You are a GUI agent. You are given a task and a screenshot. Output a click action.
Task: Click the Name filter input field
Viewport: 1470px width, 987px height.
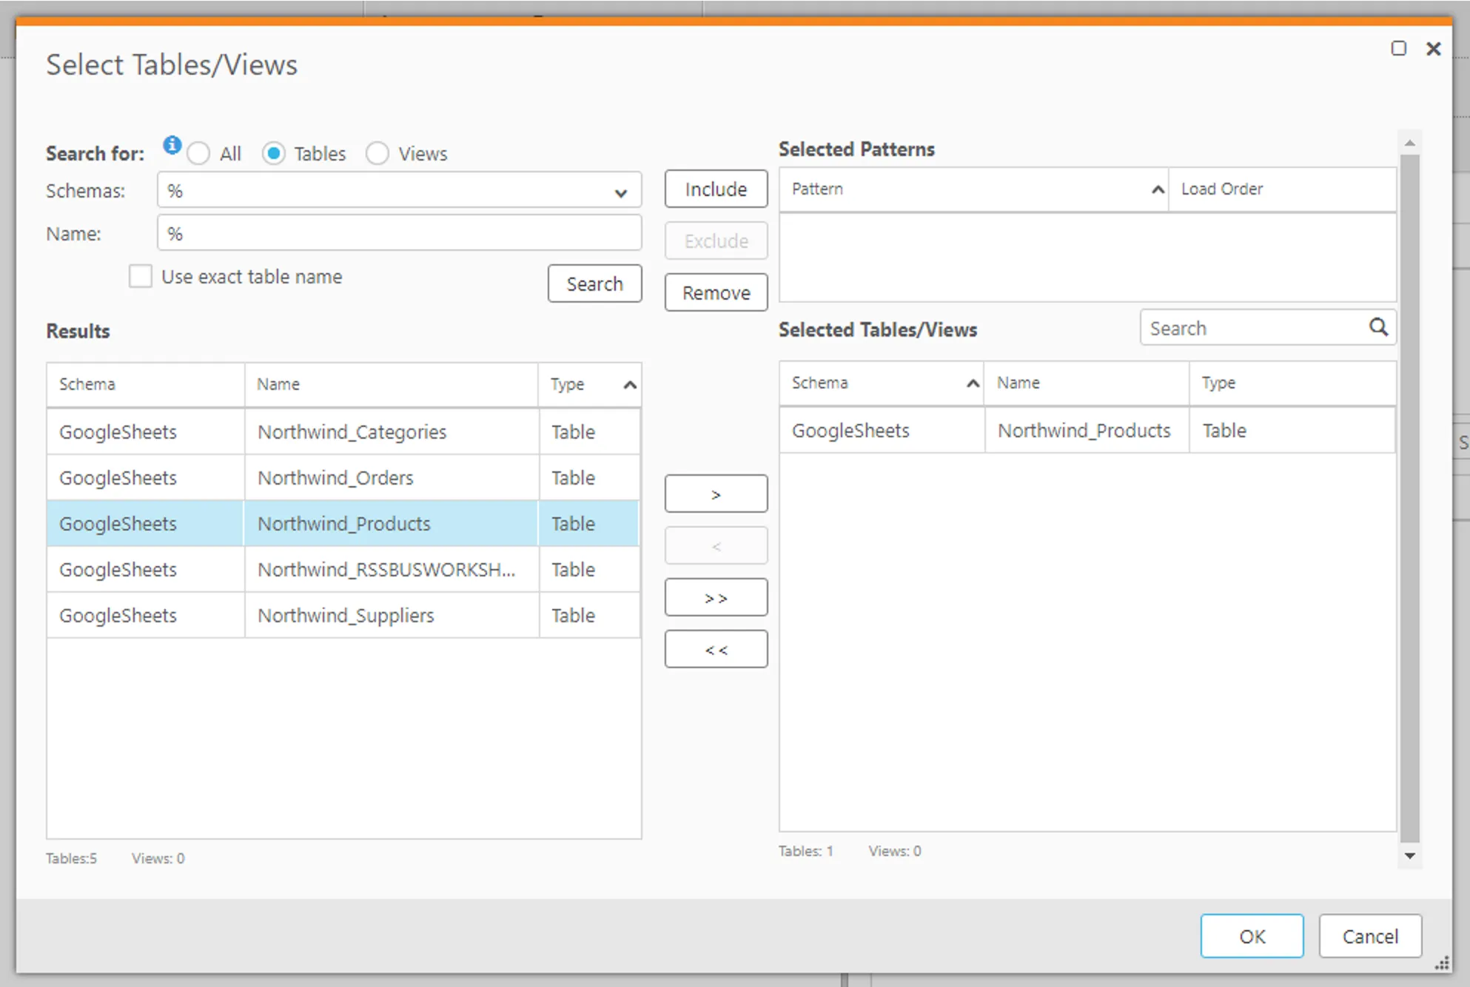[398, 234]
